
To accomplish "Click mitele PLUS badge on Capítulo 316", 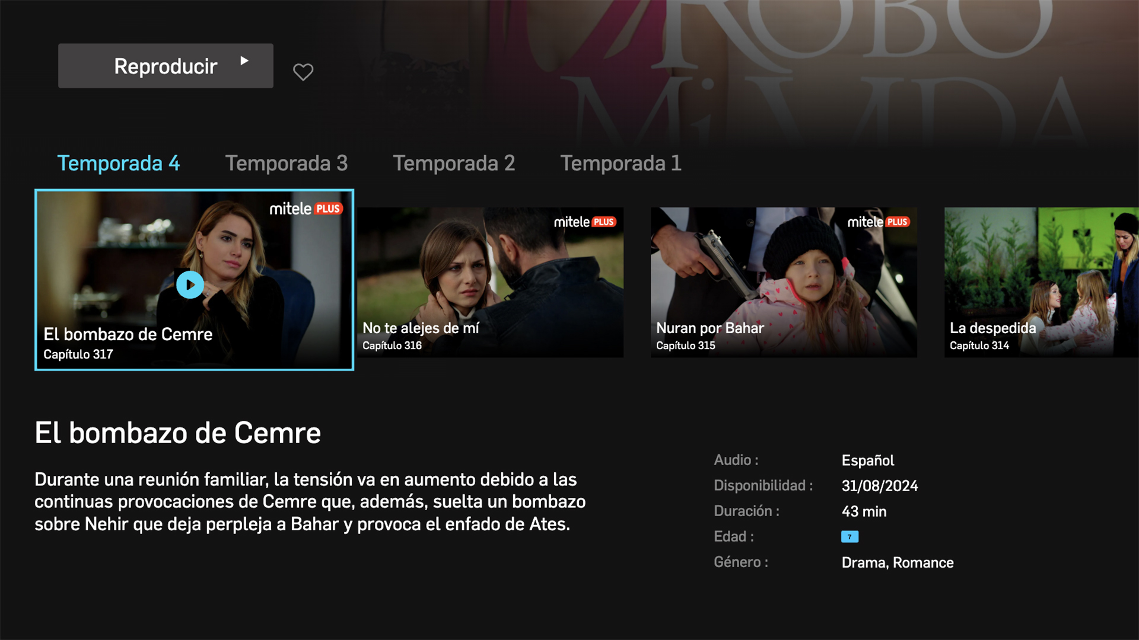I will (x=584, y=222).
